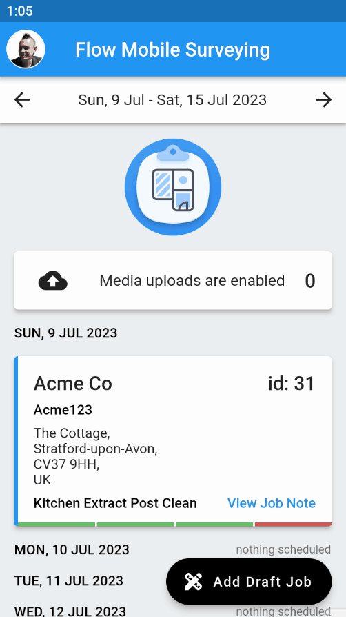Viewport: 346px width, 617px height.
Task: Open the Media uploads are enabled card
Action: [173, 281]
